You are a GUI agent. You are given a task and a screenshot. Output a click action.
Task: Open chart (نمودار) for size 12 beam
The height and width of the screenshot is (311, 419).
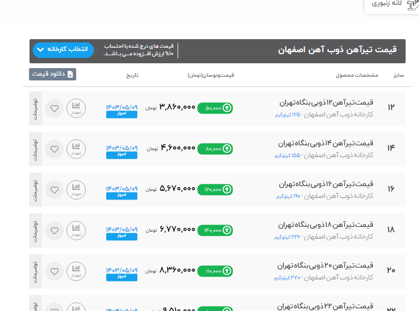[x=76, y=108]
